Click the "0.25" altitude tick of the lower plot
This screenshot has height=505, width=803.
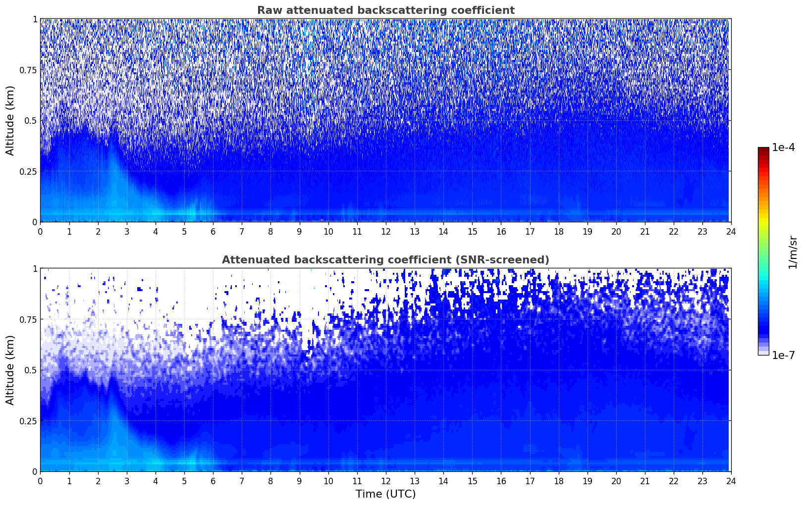pos(28,421)
